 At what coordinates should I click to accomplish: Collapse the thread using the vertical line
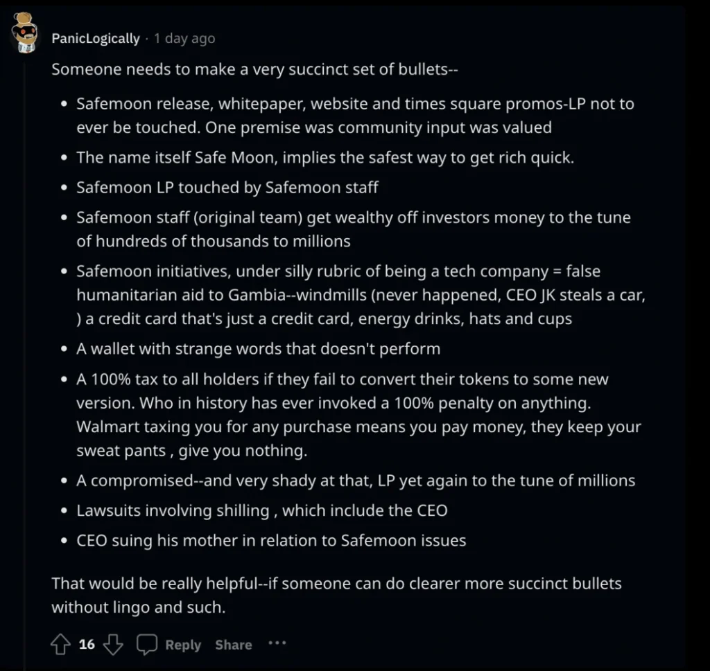(x=26, y=346)
